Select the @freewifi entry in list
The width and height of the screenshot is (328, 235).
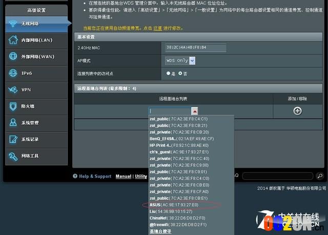(x=178, y=225)
